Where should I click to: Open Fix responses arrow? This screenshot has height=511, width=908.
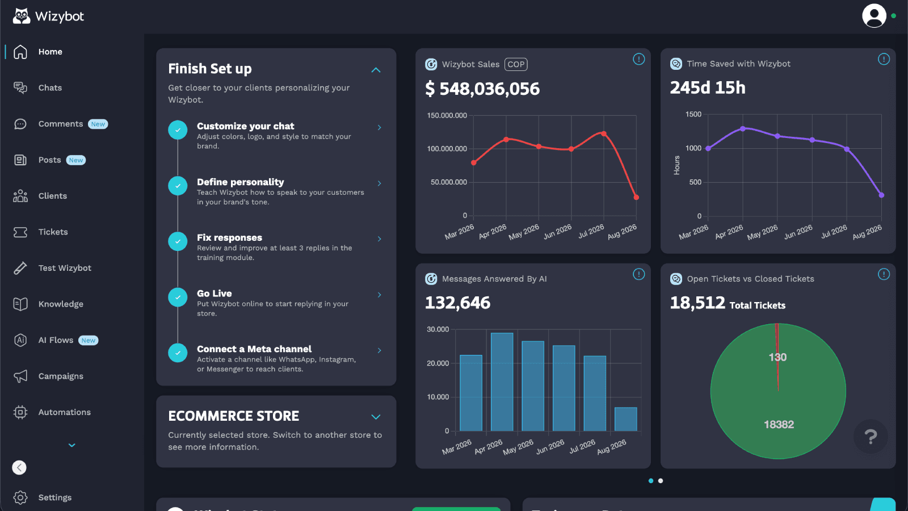(379, 238)
